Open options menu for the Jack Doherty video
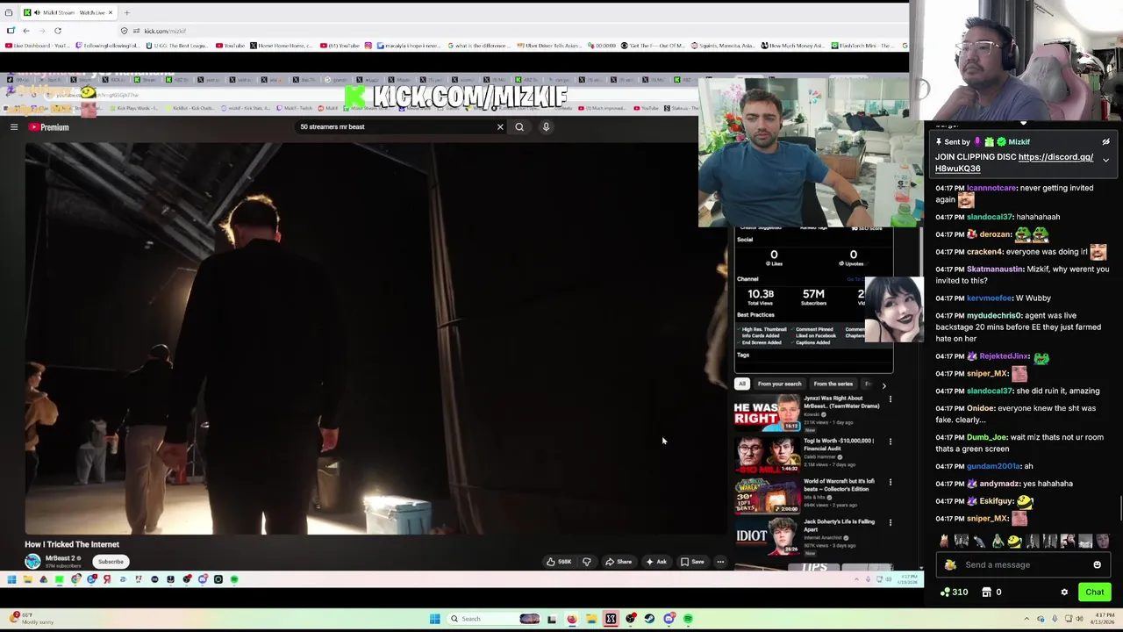The height and width of the screenshot is (632, 1123). coord(890,522)
